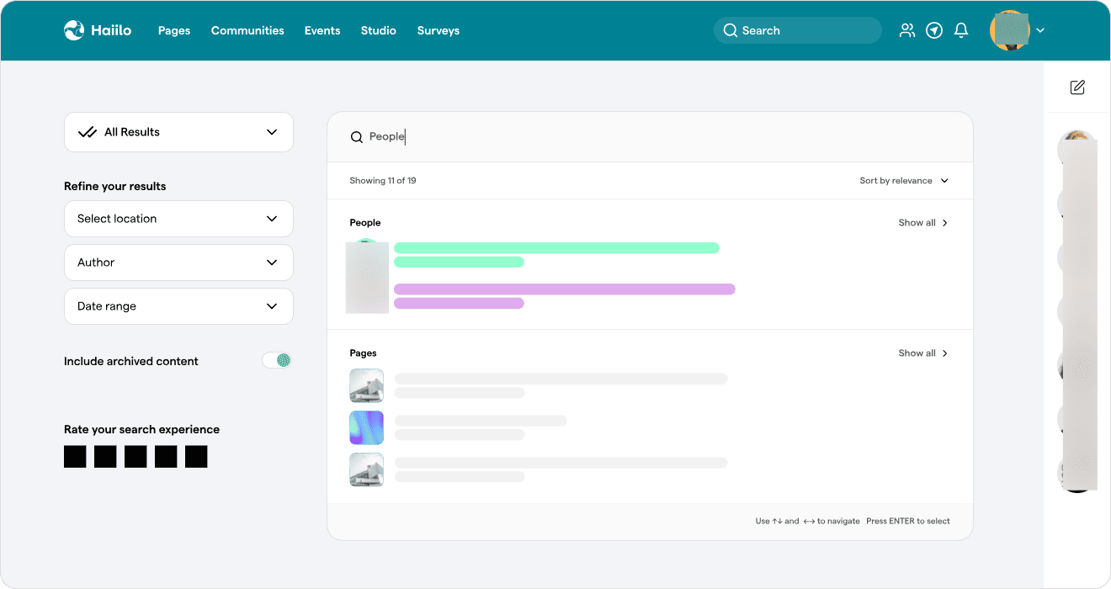The width and height of the screenshot is (1111, 589).
Task: Open the Pages menu item
Action: click(x=174, y=30)
